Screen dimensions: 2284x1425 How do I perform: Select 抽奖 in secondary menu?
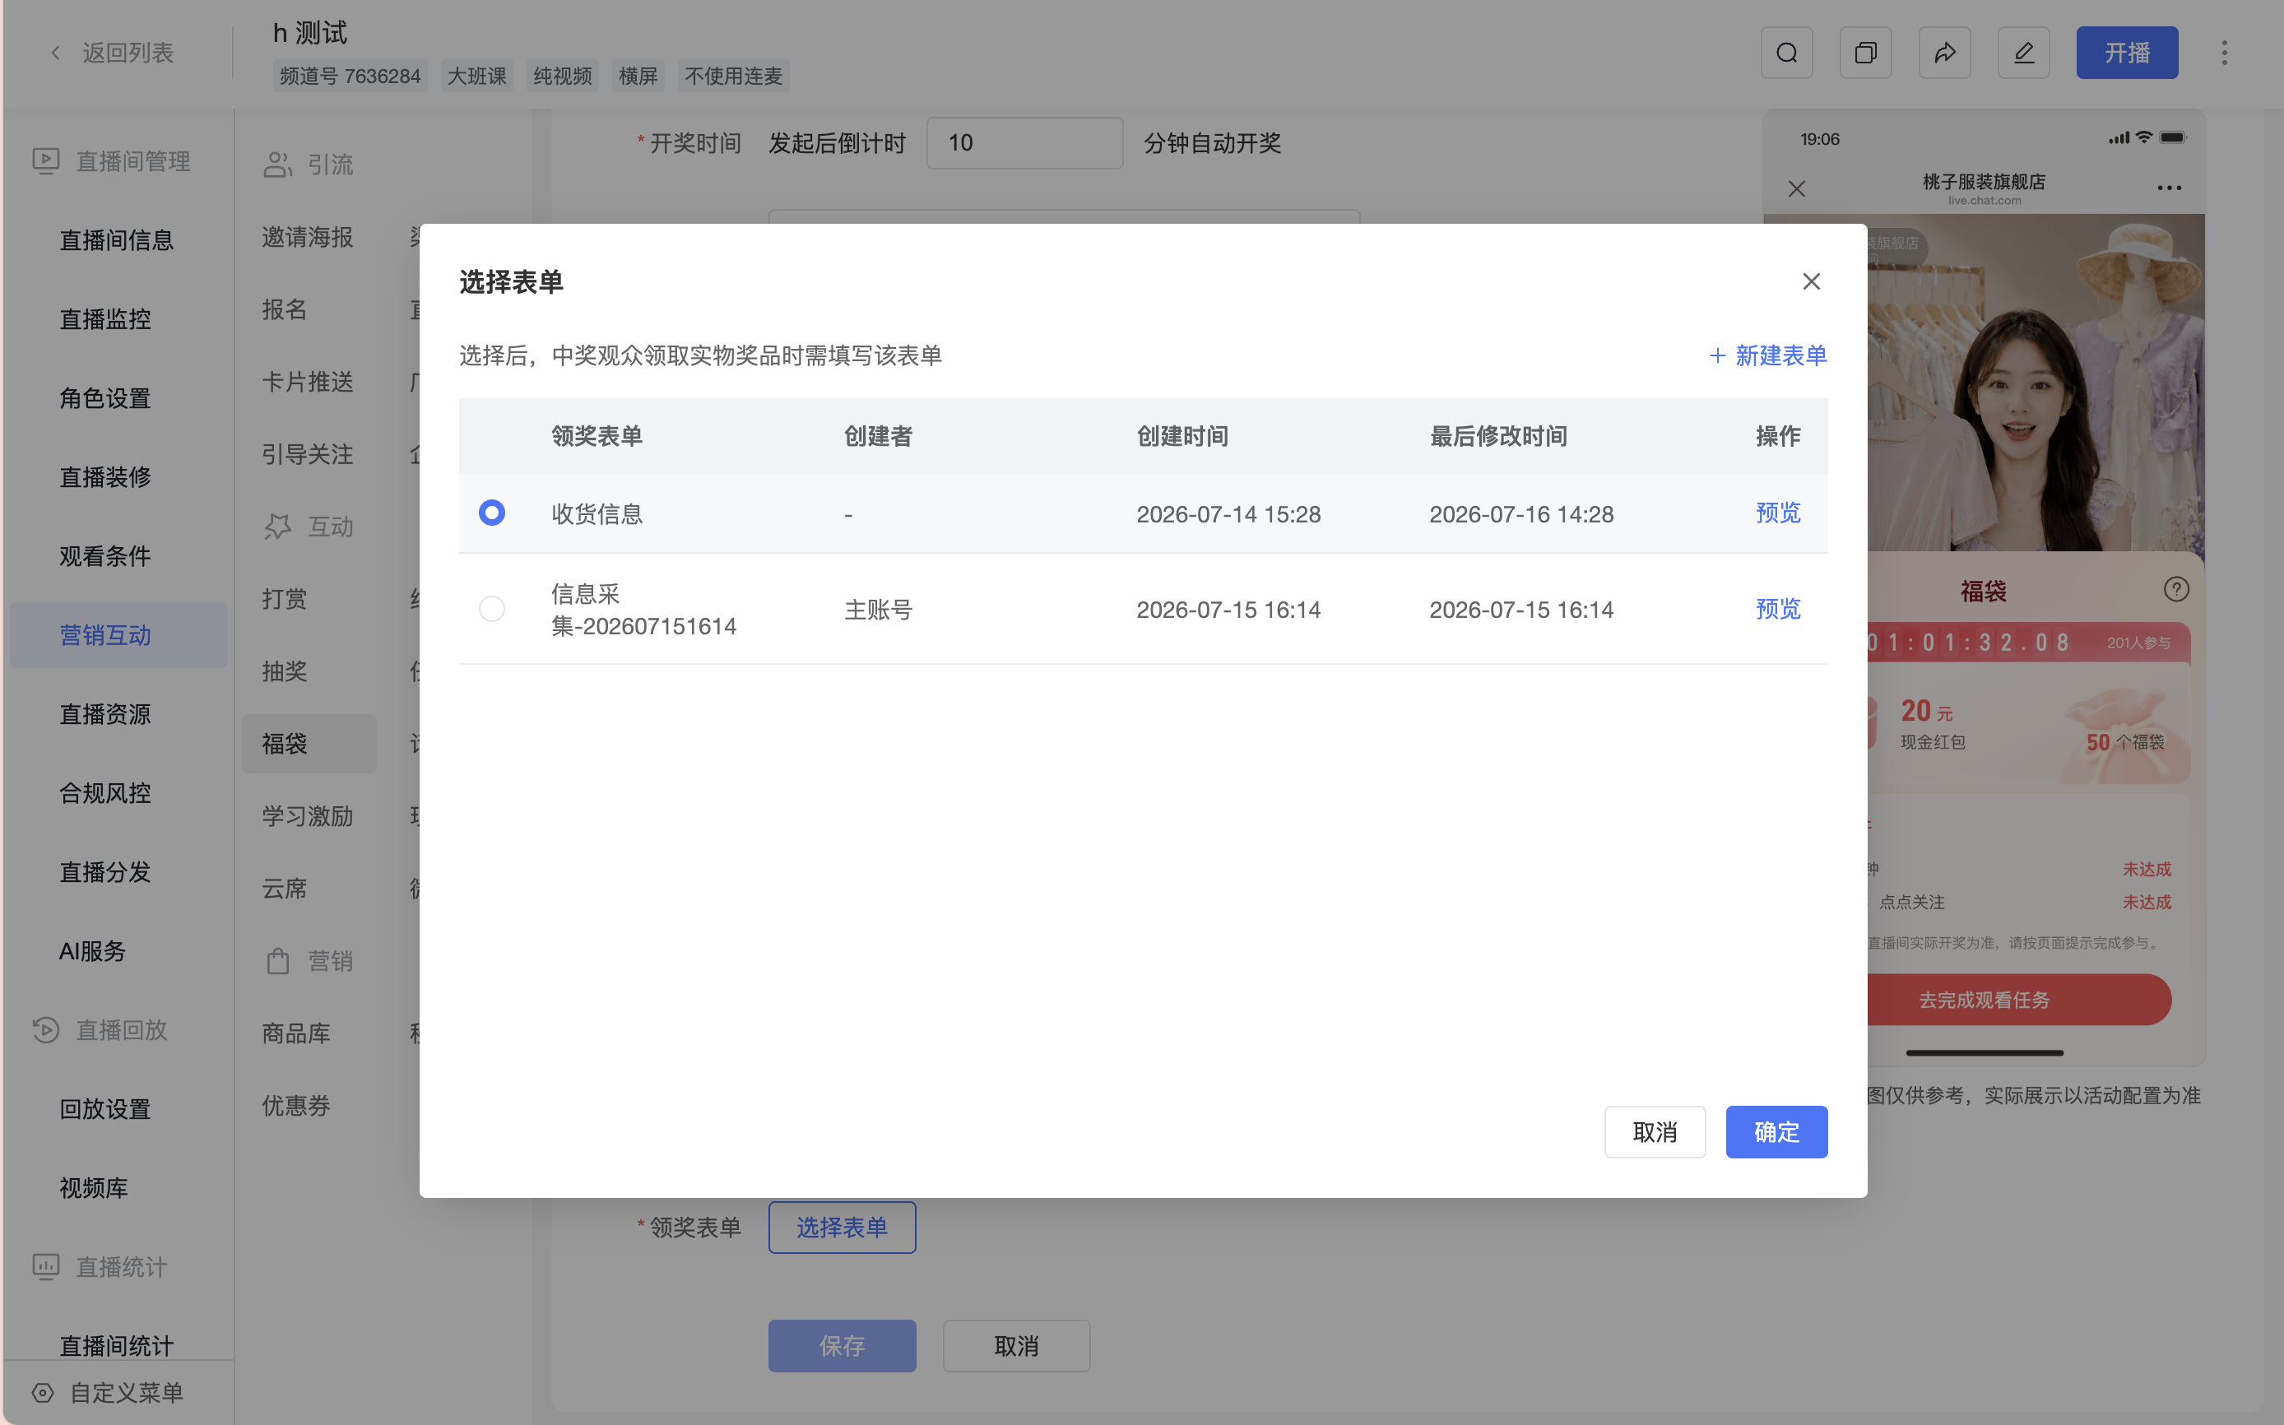tap(285, 672)
